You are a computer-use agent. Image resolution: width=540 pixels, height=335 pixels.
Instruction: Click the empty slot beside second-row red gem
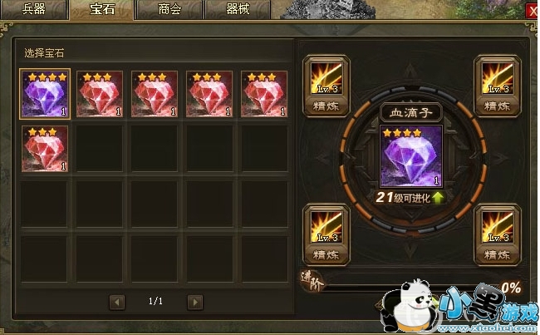pos(100,149)
